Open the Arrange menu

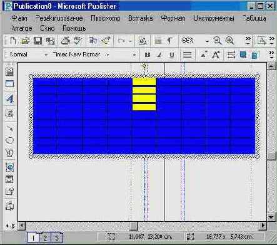21,28
